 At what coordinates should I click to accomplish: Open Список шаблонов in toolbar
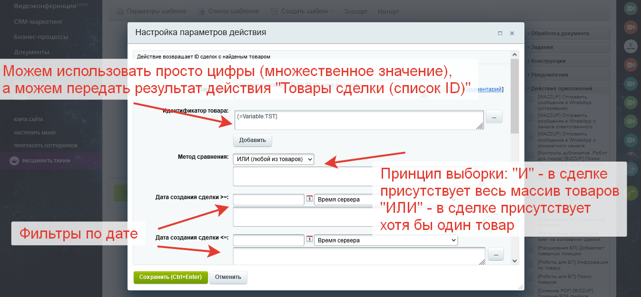(228, 11)
